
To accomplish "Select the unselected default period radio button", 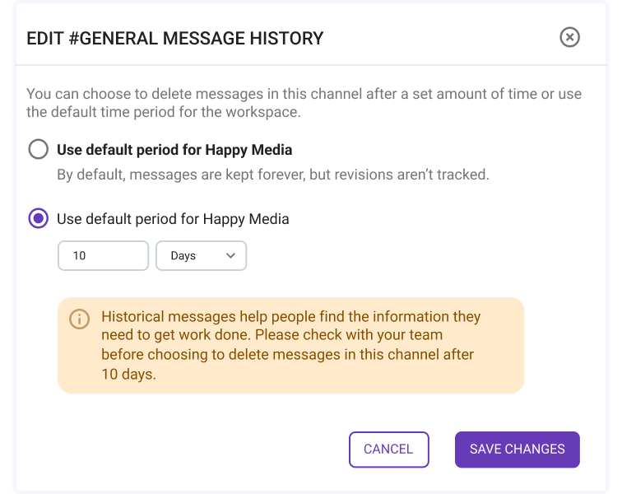I will point(39,149).
